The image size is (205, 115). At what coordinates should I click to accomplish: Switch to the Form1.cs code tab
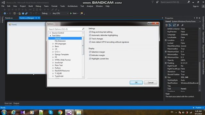point(9,18)
